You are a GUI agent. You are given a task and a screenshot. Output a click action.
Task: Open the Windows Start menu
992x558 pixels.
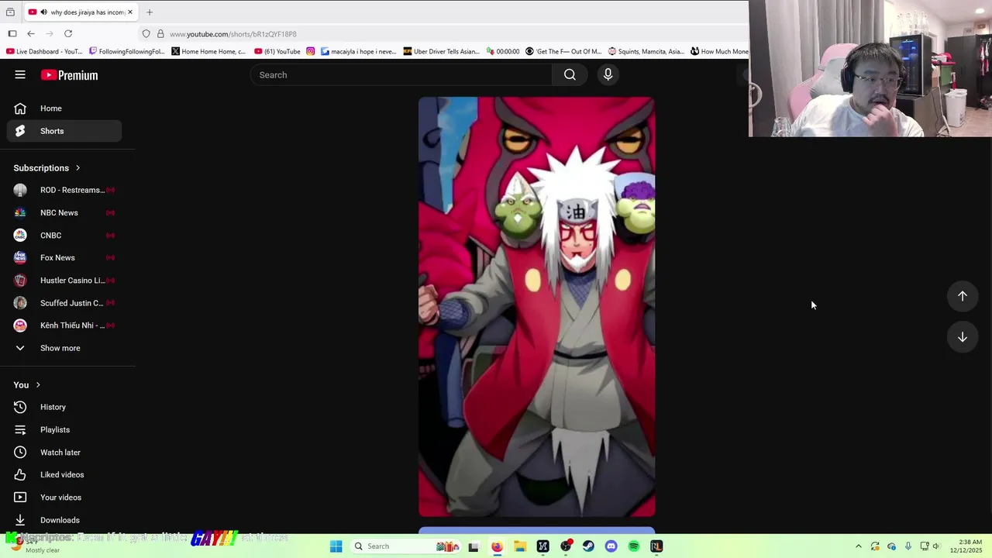(336, 546)
